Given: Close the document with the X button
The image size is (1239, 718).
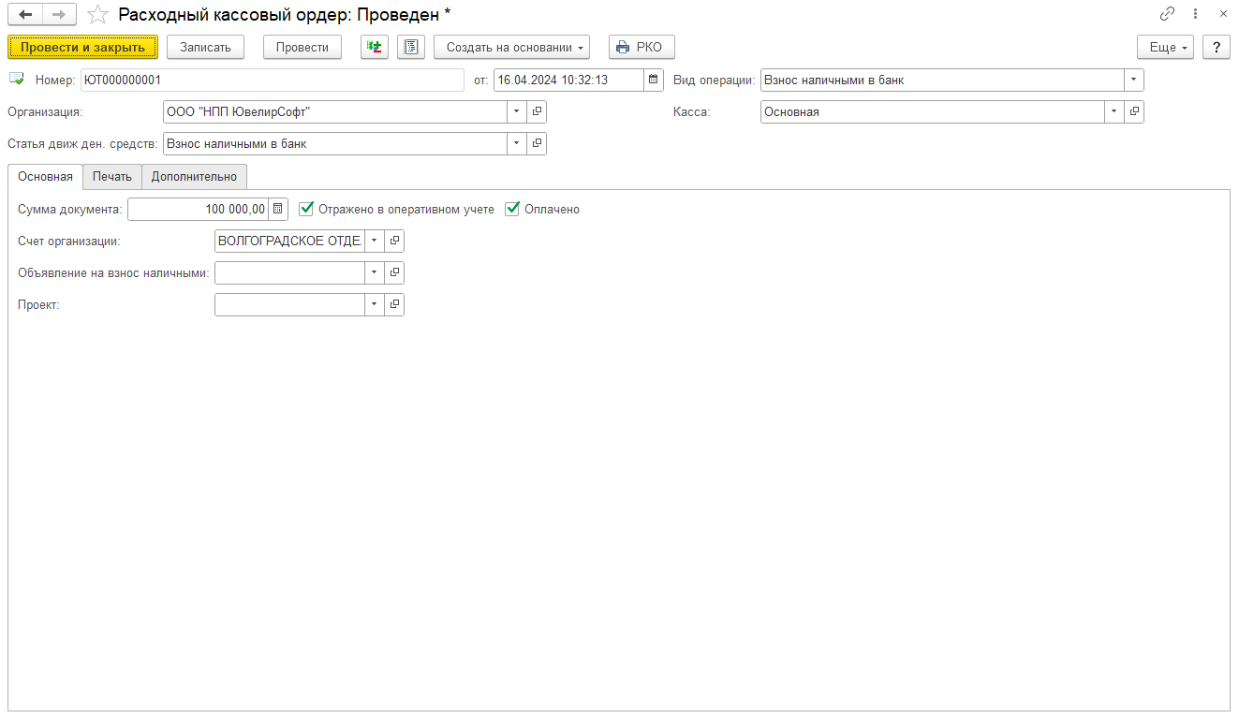Looking at the screenshot, I should point(1223,14).
